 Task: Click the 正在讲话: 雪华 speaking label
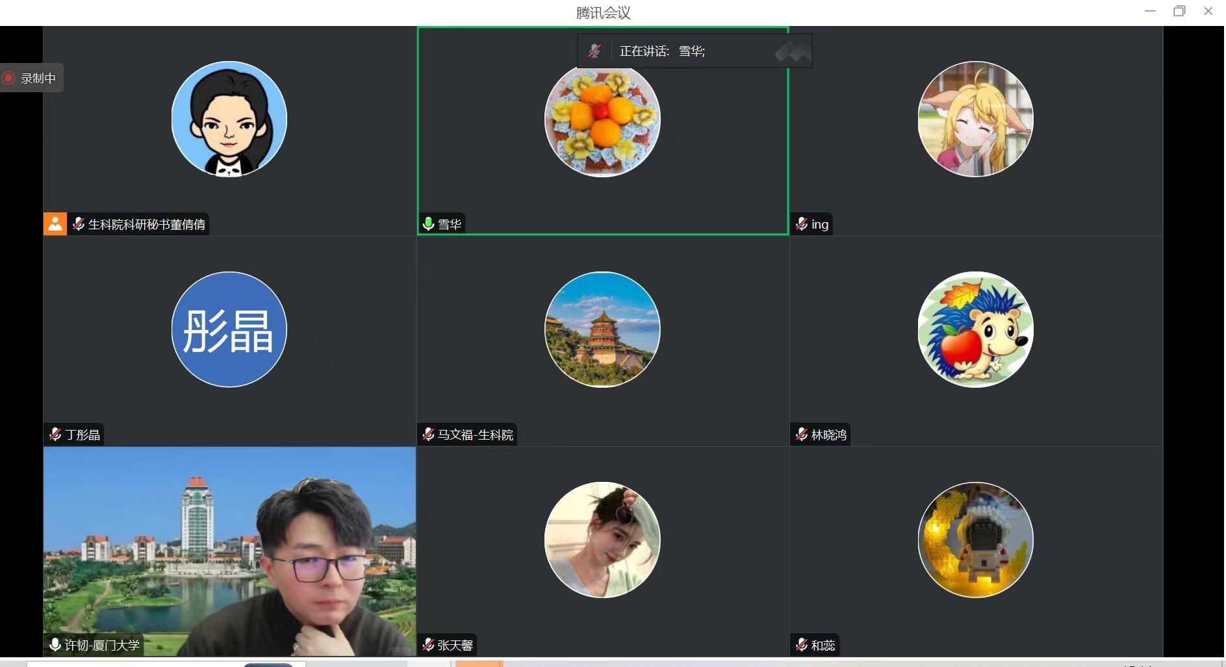coord(662,51)
